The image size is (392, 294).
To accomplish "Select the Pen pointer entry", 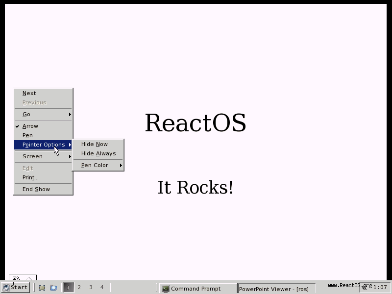I will [x=43, y=136].
